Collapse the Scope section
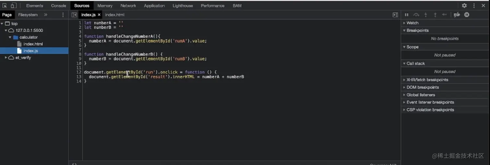This screenshot has height=165, width=490. click(445, 47)
